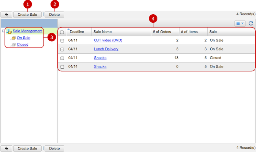Click the bottom back arrow button
The width and height of the screenshot is (256, 152).
6,148
